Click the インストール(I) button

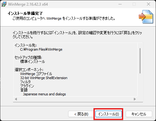(x=108, y=114)
